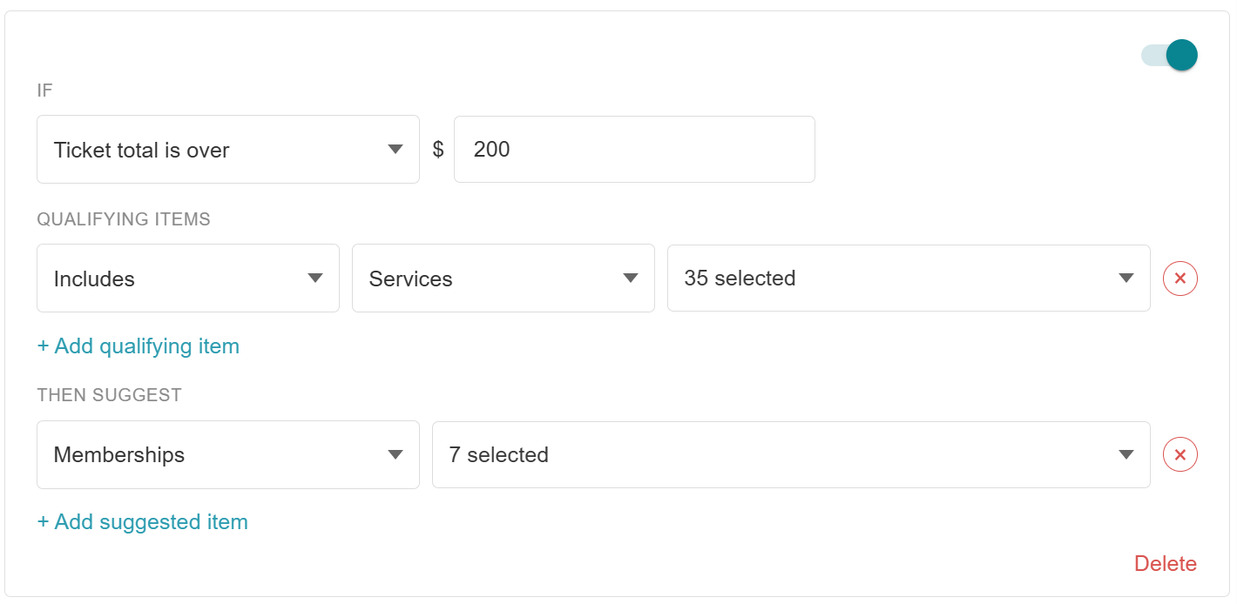Add a new qualifying item
Viewport: 1237px width, 604px height.
coord(139,346)
